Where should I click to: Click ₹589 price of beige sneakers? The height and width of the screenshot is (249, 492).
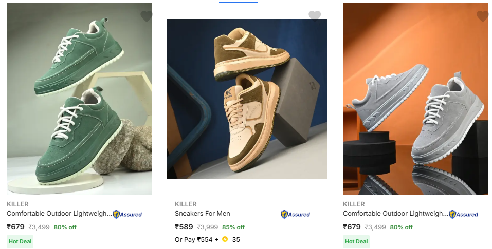[x=184, y=227]
